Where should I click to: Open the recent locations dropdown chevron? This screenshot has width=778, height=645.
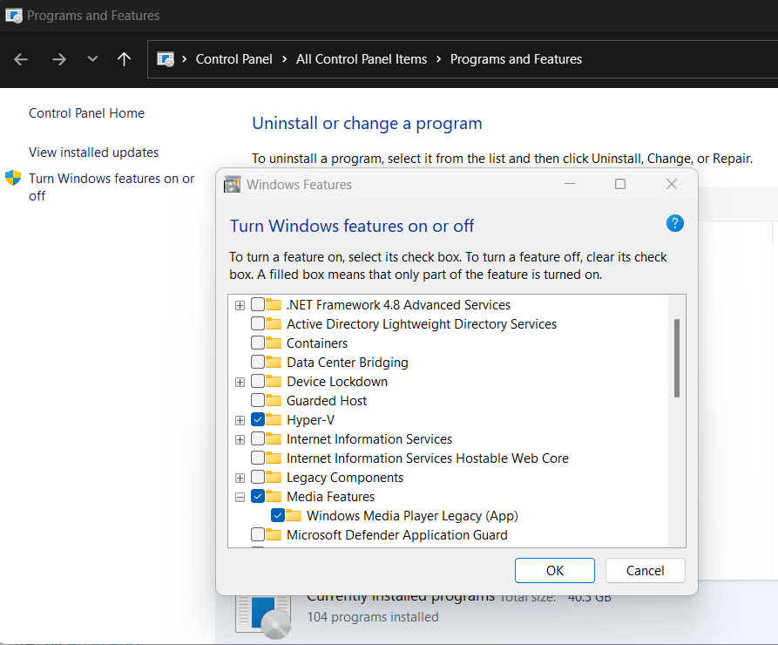pyautogui.click(x=92, y=59)
